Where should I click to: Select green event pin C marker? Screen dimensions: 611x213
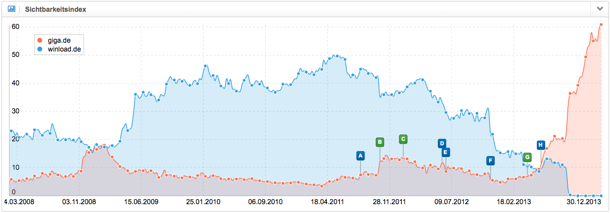[x=403, y=139]
